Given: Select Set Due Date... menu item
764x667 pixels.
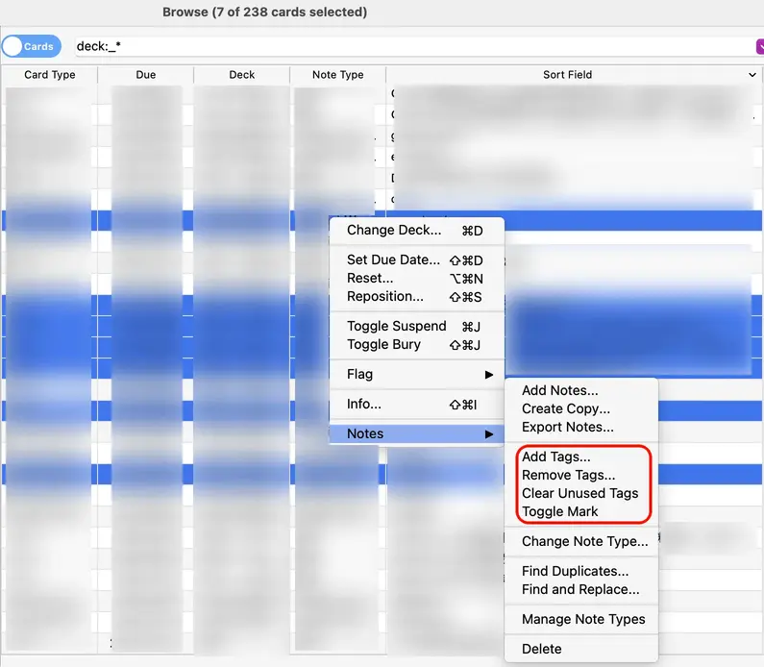Looking at the screenshot, I should 393,259.
